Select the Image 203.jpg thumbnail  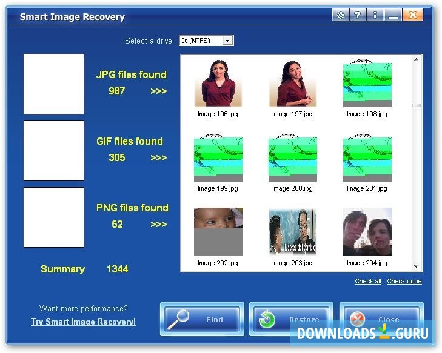pyautogui.click(x=293, y=232)
